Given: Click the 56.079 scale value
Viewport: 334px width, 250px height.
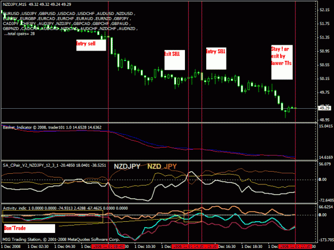Looking at the screenshot, I should (x=325, y=164).
